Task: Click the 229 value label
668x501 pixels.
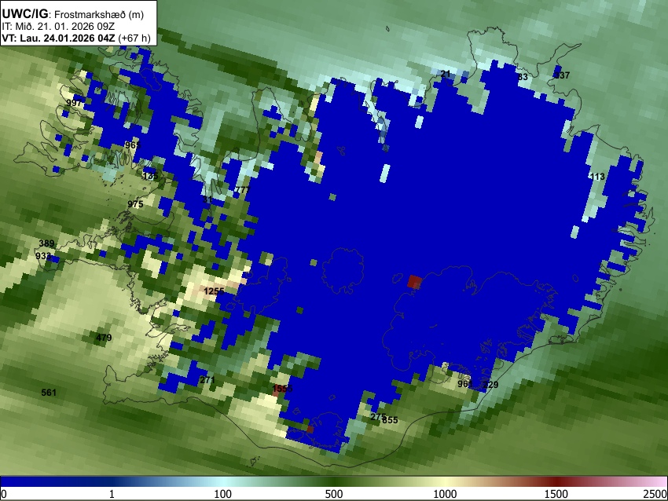Action: [490, 385]
